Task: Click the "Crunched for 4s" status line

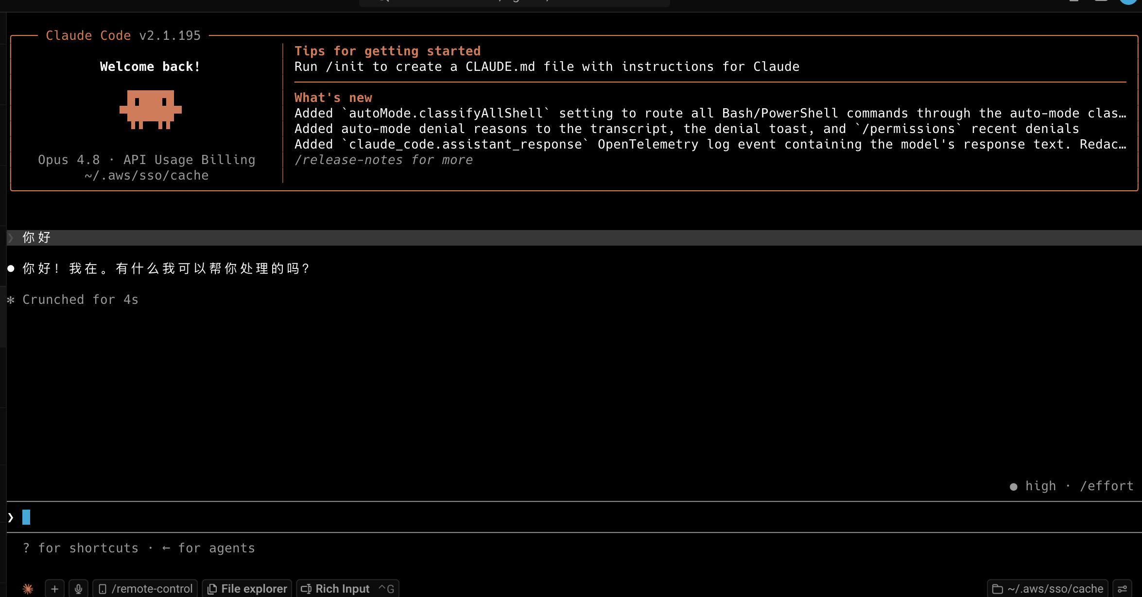Action: [x=80, y=299]
